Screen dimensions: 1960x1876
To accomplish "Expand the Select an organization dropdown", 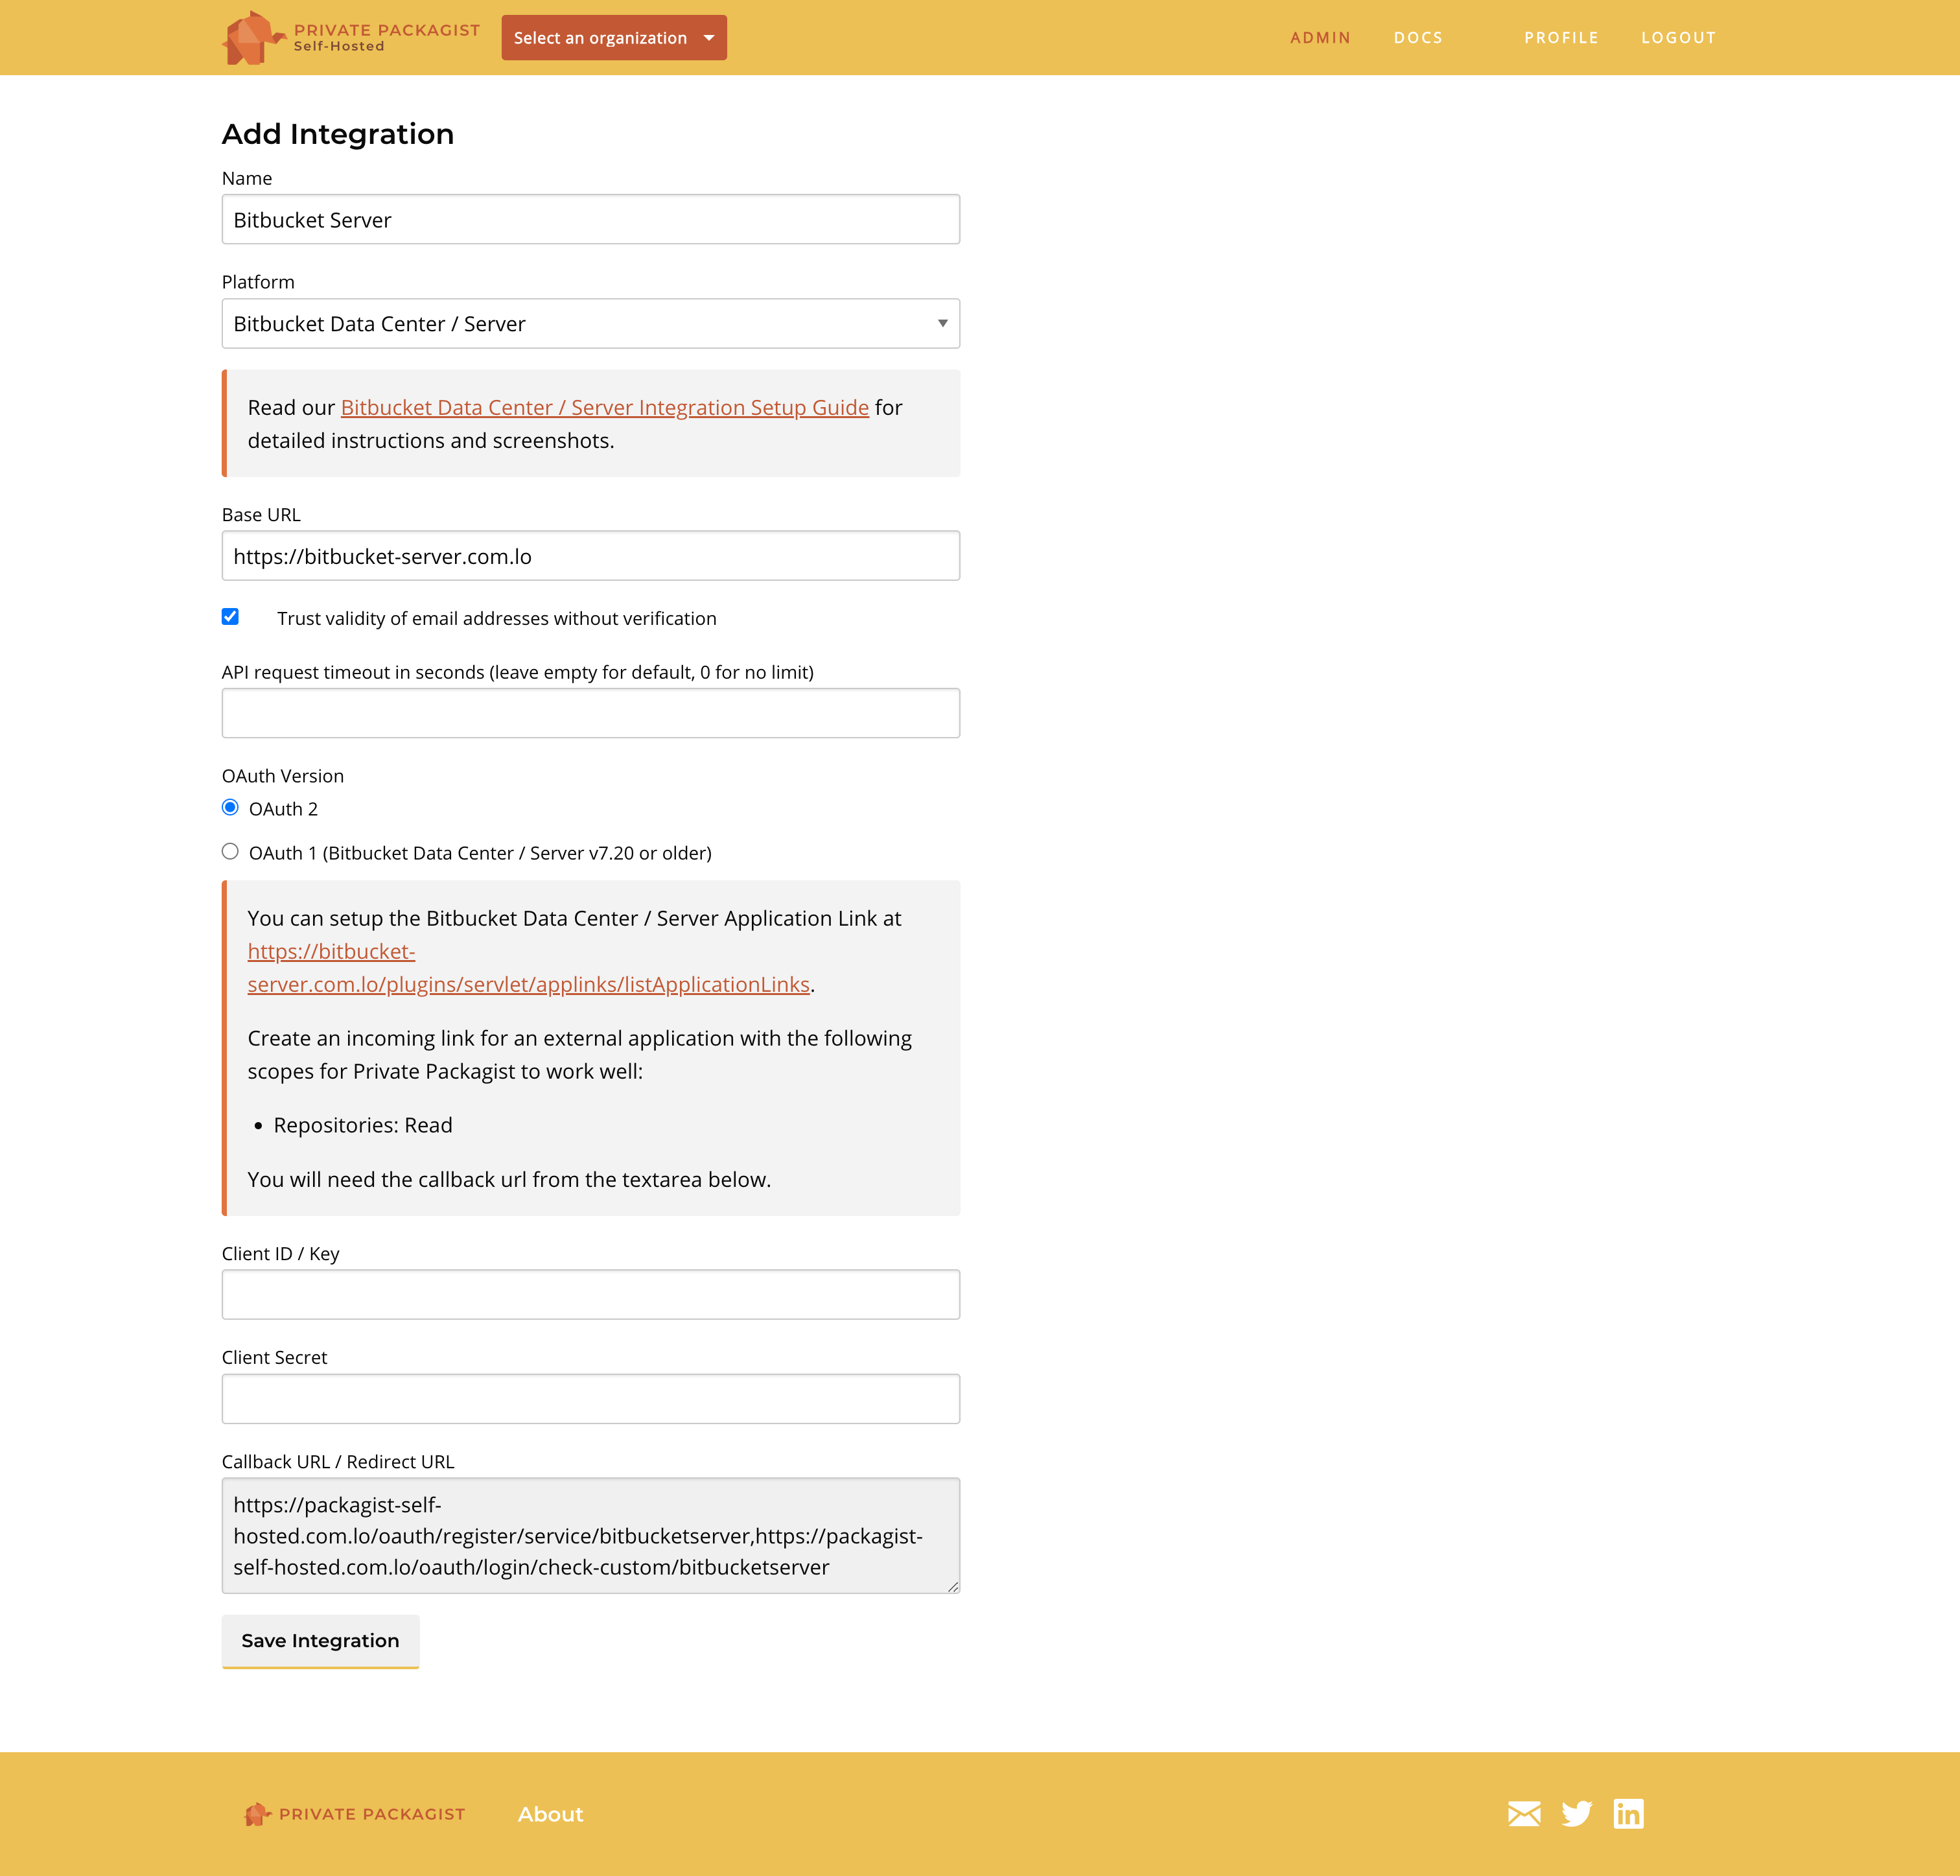I will coord(614,37).
